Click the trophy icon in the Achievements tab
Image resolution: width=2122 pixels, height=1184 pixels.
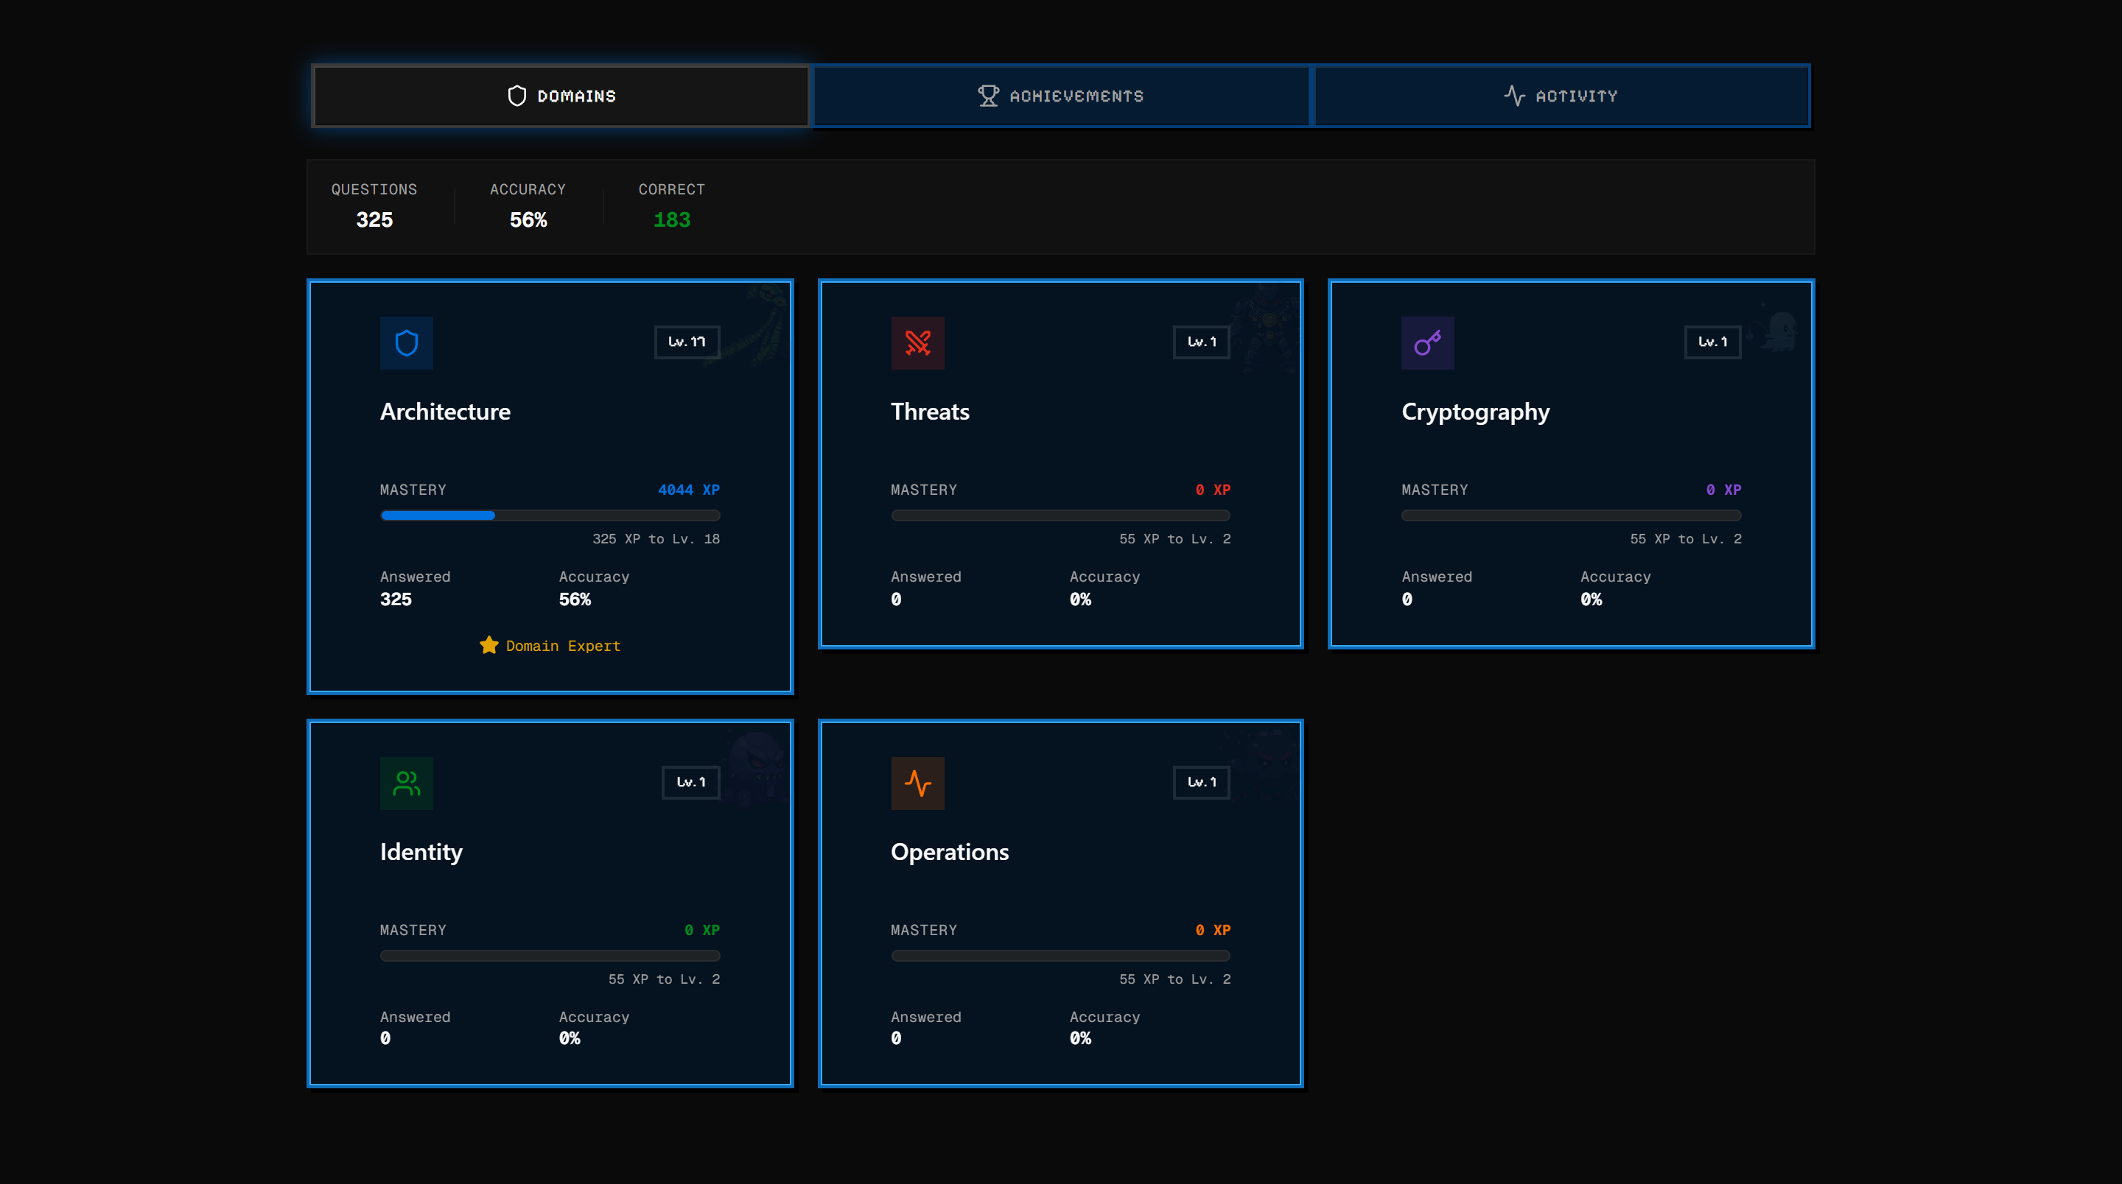(x=989, y=95)
